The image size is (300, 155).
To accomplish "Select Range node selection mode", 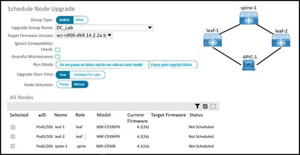I will pos(64,84).
